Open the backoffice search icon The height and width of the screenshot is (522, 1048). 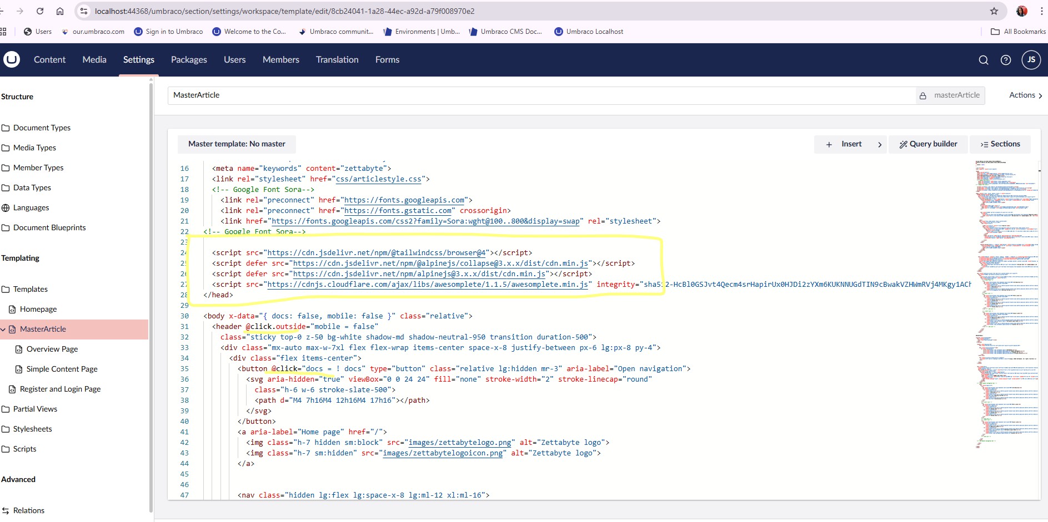pyautogui.click(x=983, y=60)
